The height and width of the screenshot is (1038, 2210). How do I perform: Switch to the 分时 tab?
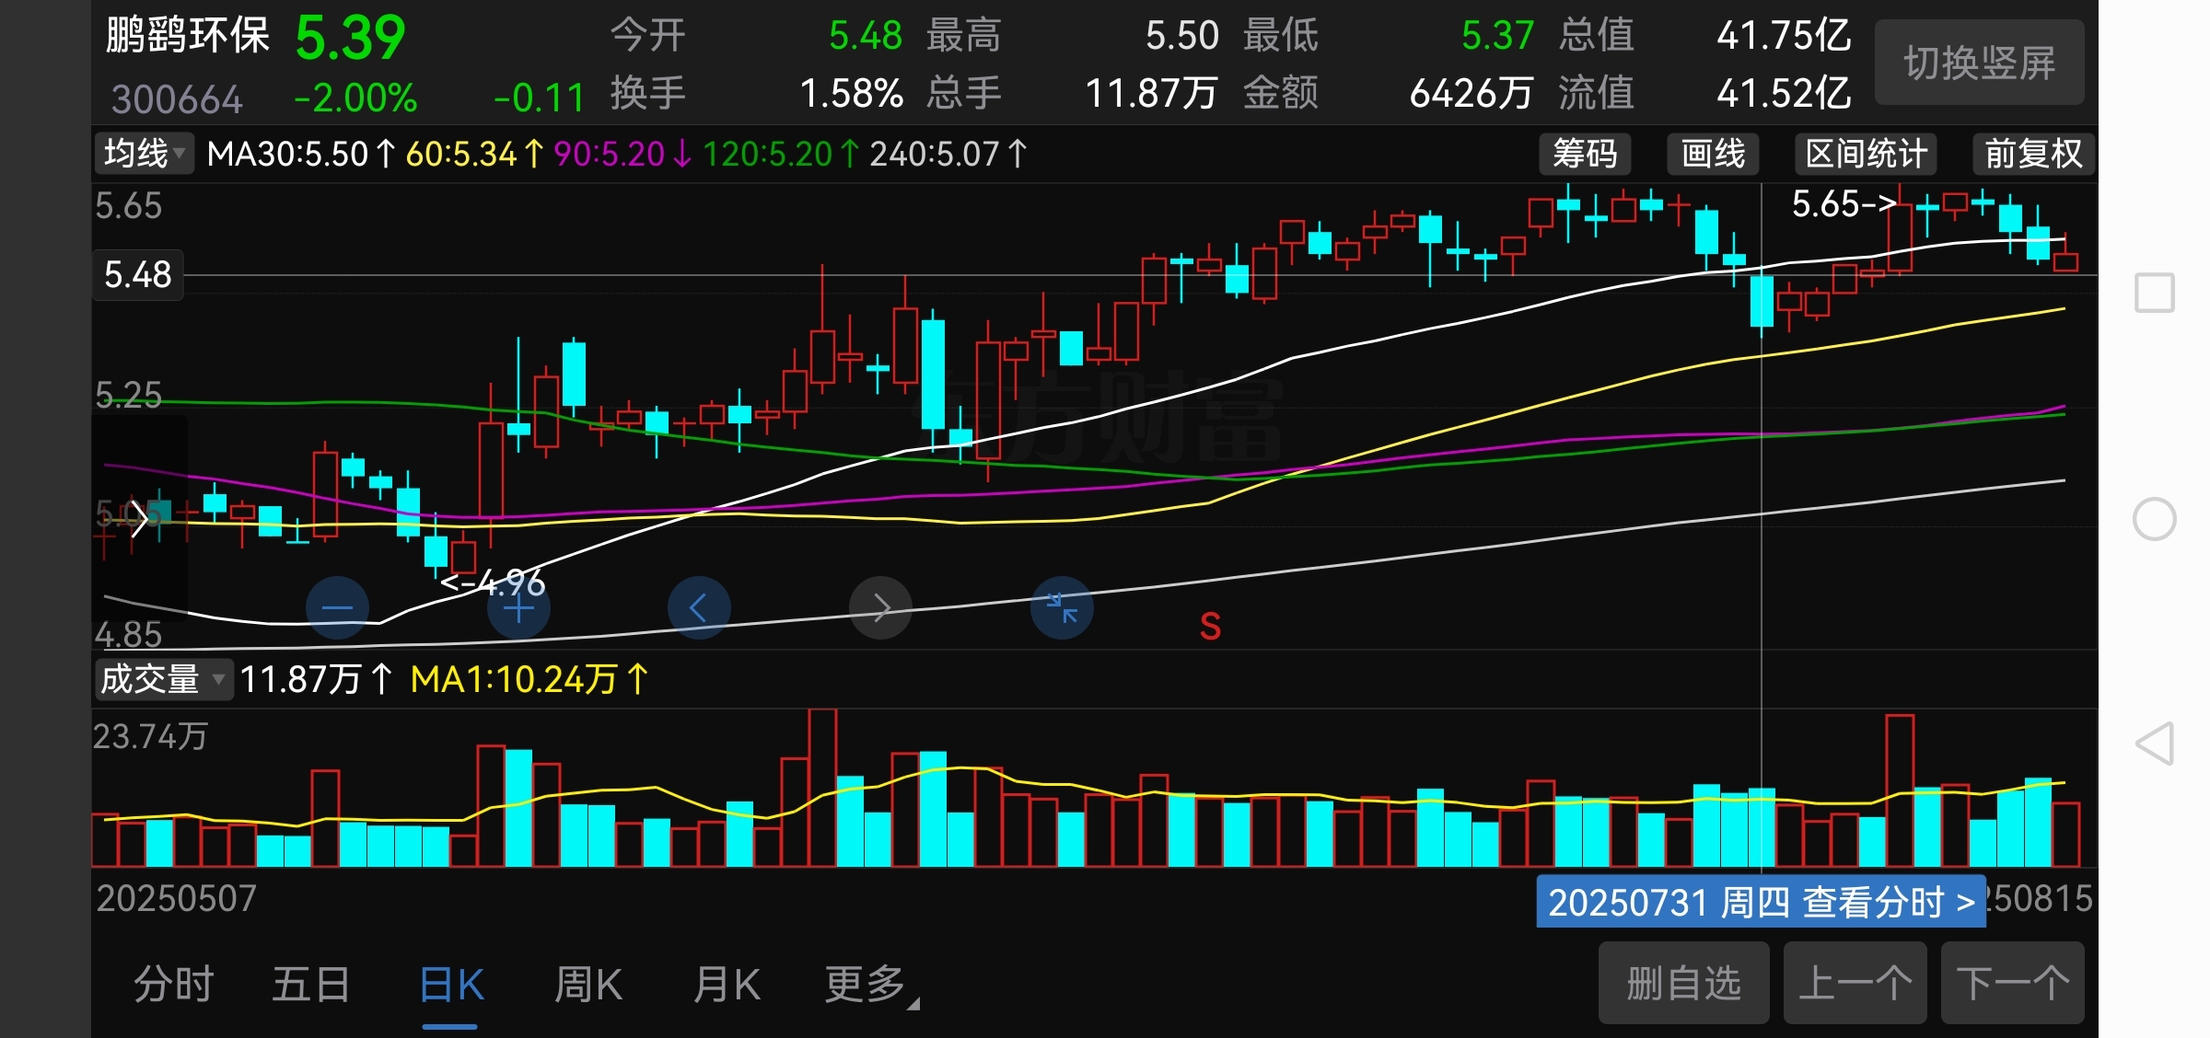click(174, 985)
